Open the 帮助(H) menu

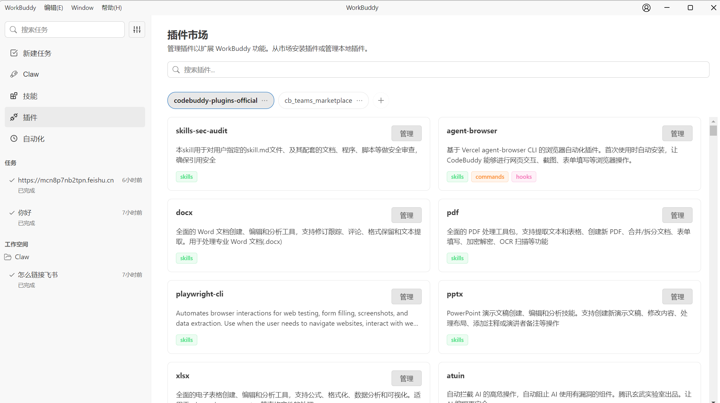[112, 8]
